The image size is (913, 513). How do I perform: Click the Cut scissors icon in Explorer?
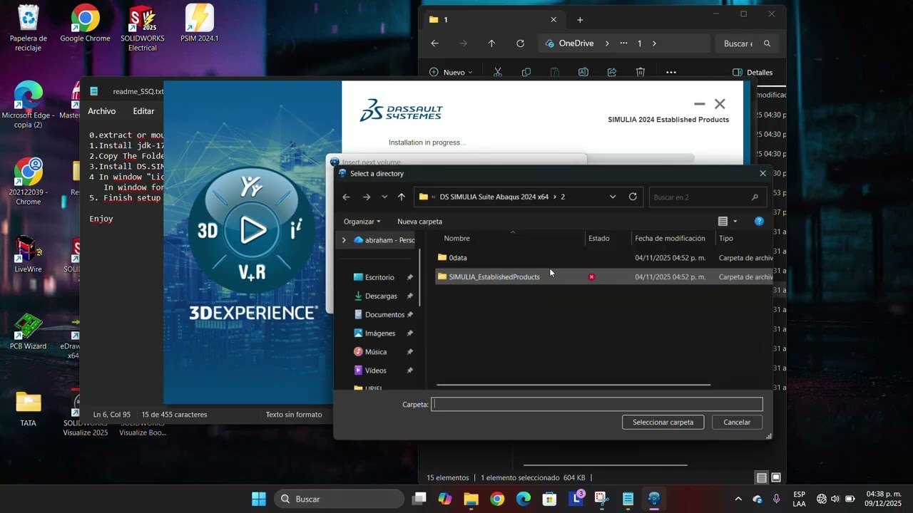click(498, 72)
